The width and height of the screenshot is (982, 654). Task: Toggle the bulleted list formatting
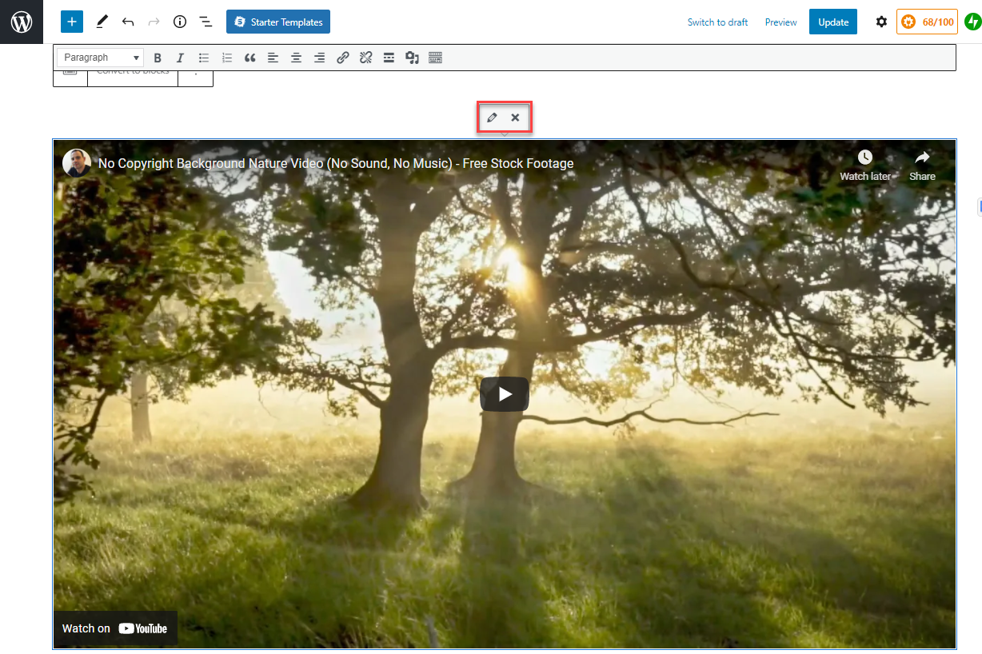point(203,57)
